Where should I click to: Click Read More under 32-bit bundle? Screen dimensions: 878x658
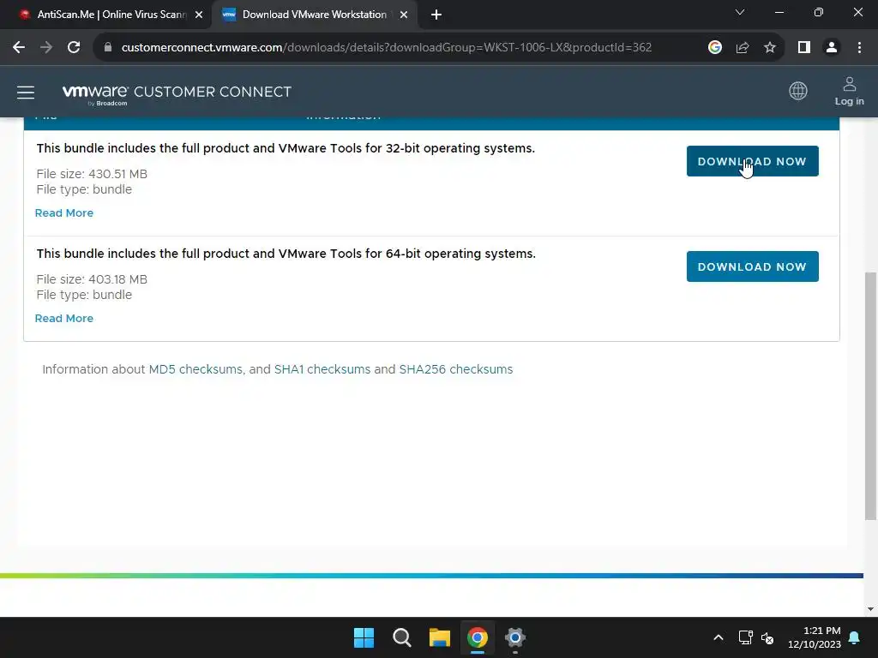[63, 213]
